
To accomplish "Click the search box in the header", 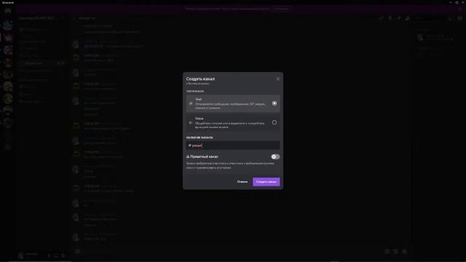I will [x=430, y=18].
